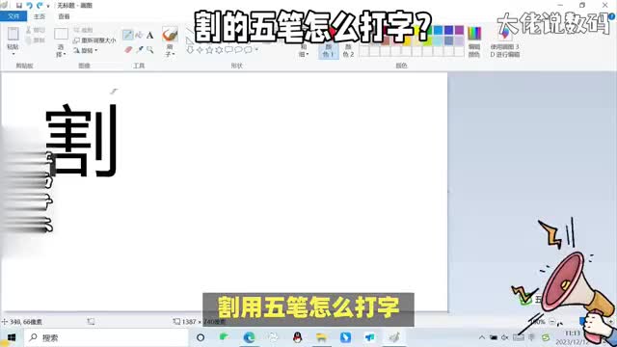Click the Crop command
The height and width of the screenshot is (347, 617).
[x=84, y=30]
